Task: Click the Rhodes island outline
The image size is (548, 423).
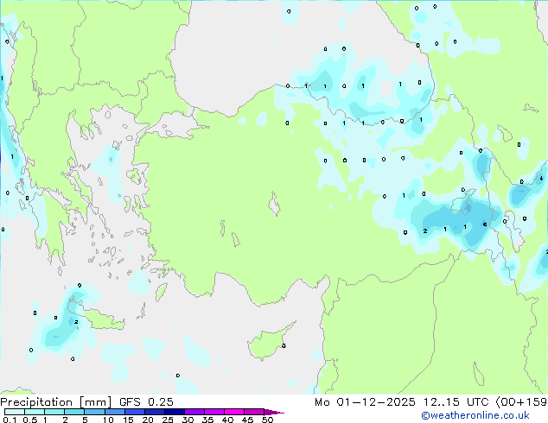Action: pos(161,292)
